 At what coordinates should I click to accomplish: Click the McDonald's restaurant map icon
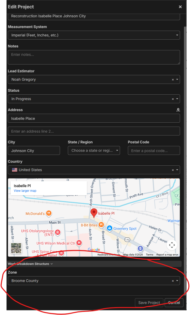pyautogui.click(x=49, y=214)
